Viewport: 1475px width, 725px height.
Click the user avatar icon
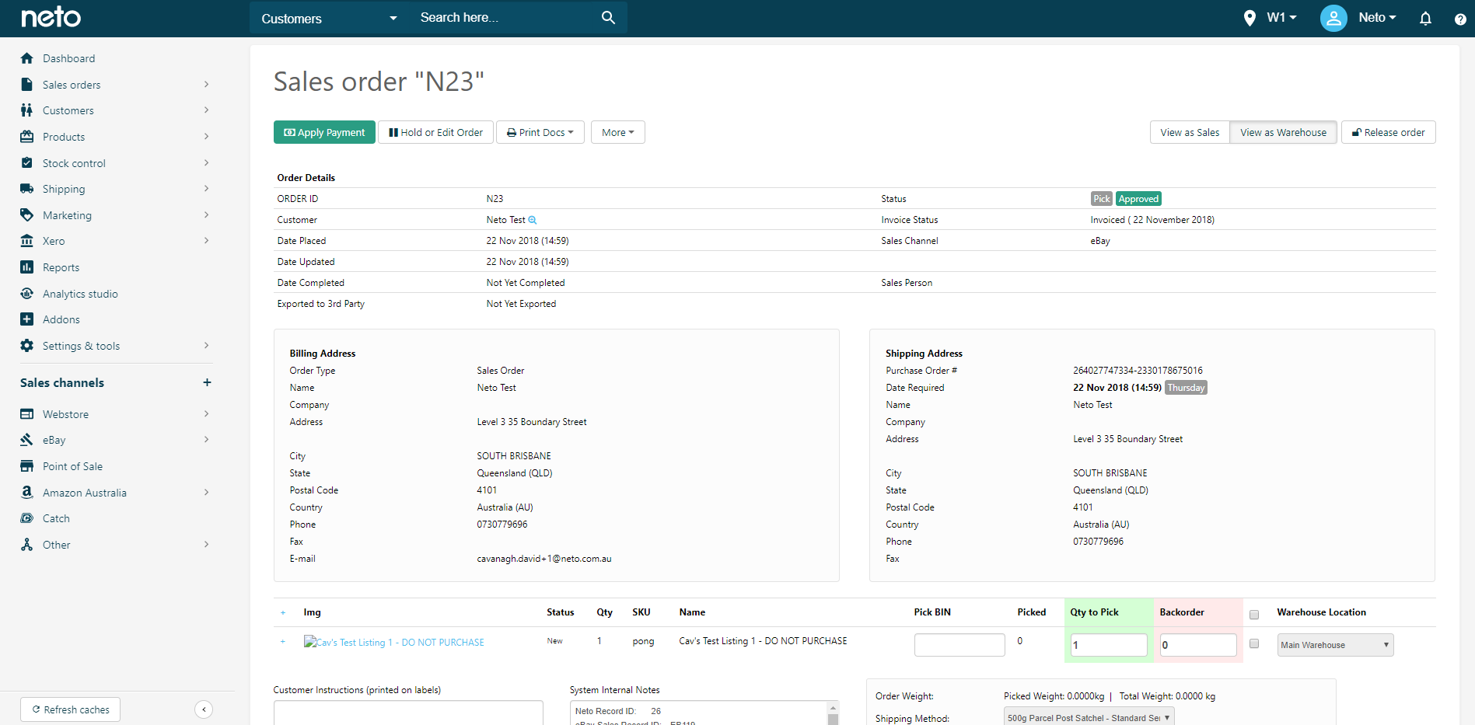tap(1333, 18)
